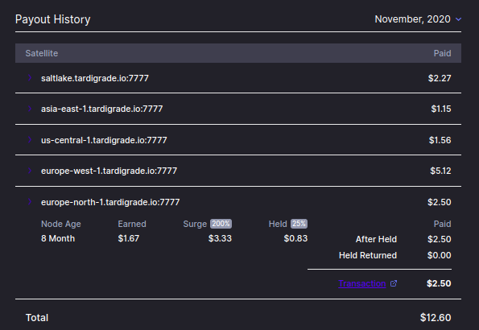The width and height of the screenshot is (479, 330).
Task: Expand the us-central-1 satellite chevron
Action: (30, 140)
